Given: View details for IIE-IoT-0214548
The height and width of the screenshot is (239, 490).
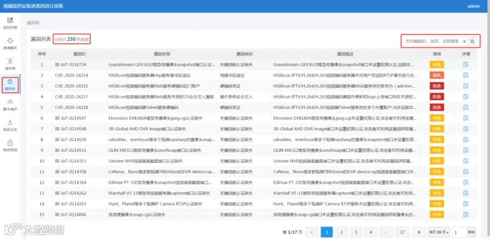Looking at the screenshot, I should point(465,128).
